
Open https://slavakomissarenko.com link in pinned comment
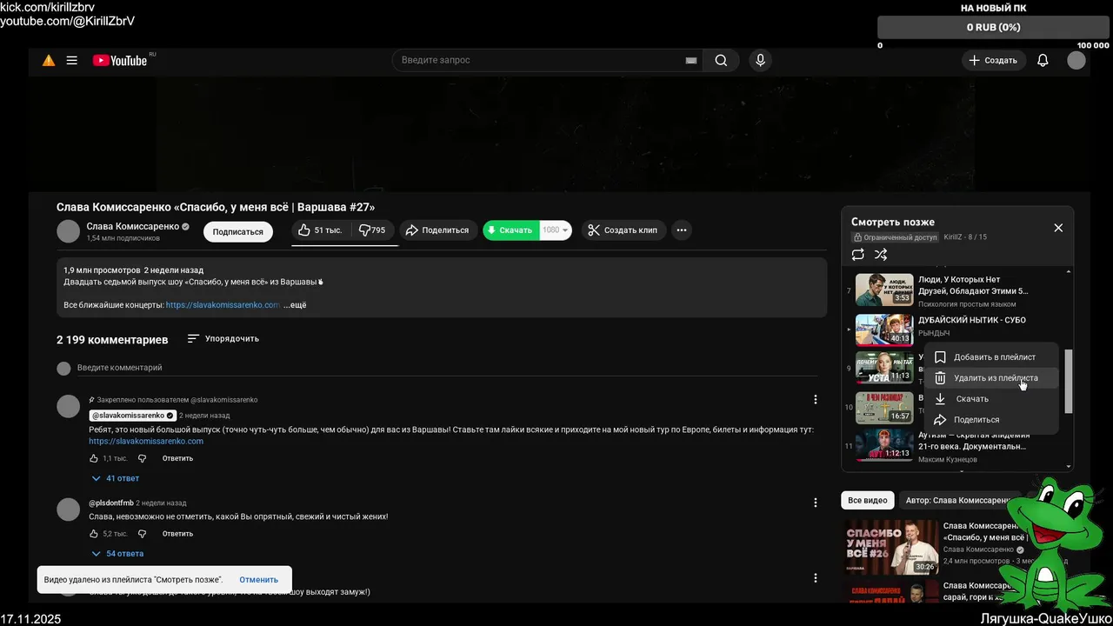click(x=146, y=441)
